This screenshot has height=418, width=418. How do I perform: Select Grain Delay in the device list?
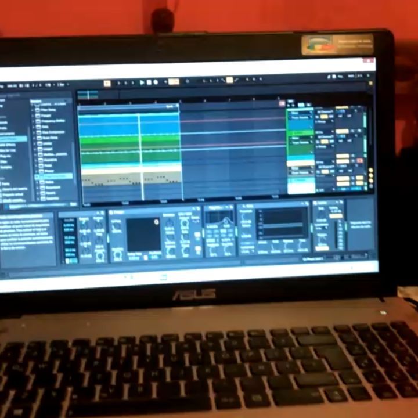coord(50,138)
